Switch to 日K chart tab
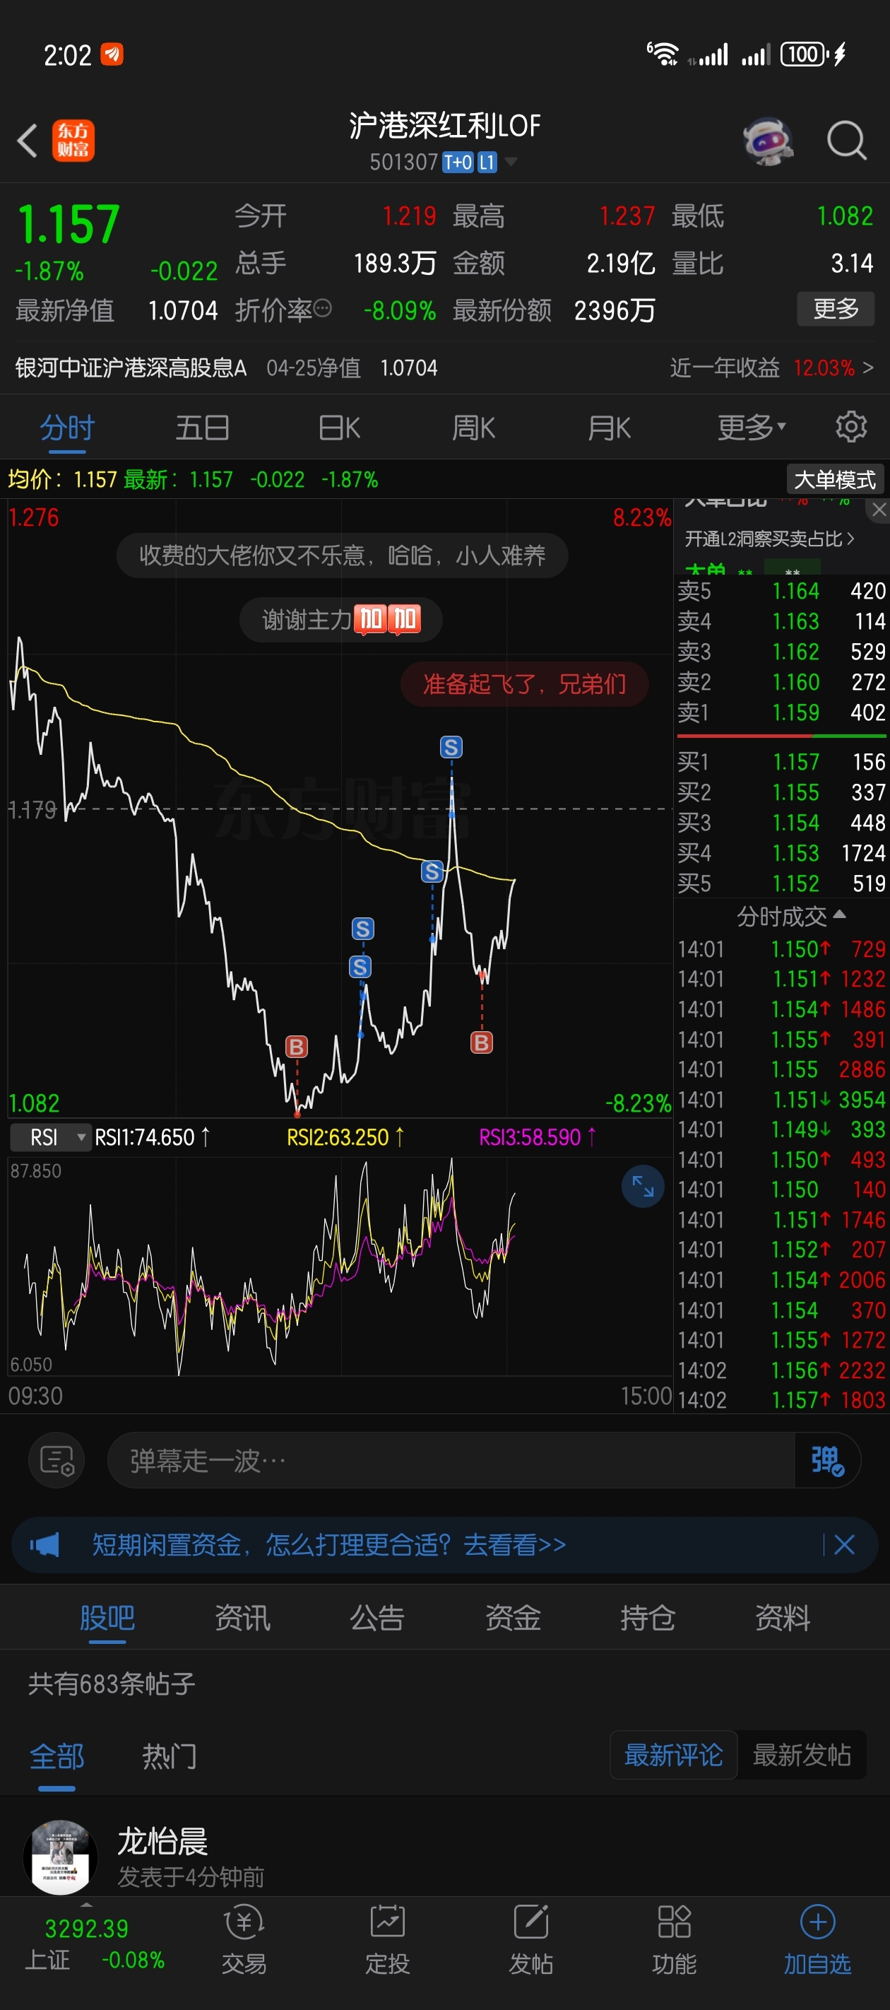890x2010 pixels. click(339, 427)
